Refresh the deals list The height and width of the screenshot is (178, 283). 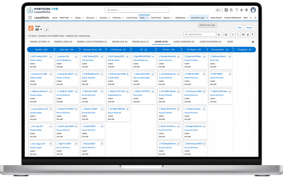(233, 35)
